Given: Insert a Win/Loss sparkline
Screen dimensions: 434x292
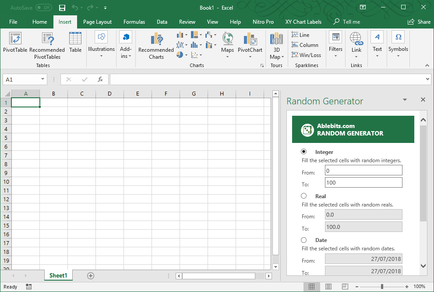Looking at the screenshot, I should click(x=306, y=55).
